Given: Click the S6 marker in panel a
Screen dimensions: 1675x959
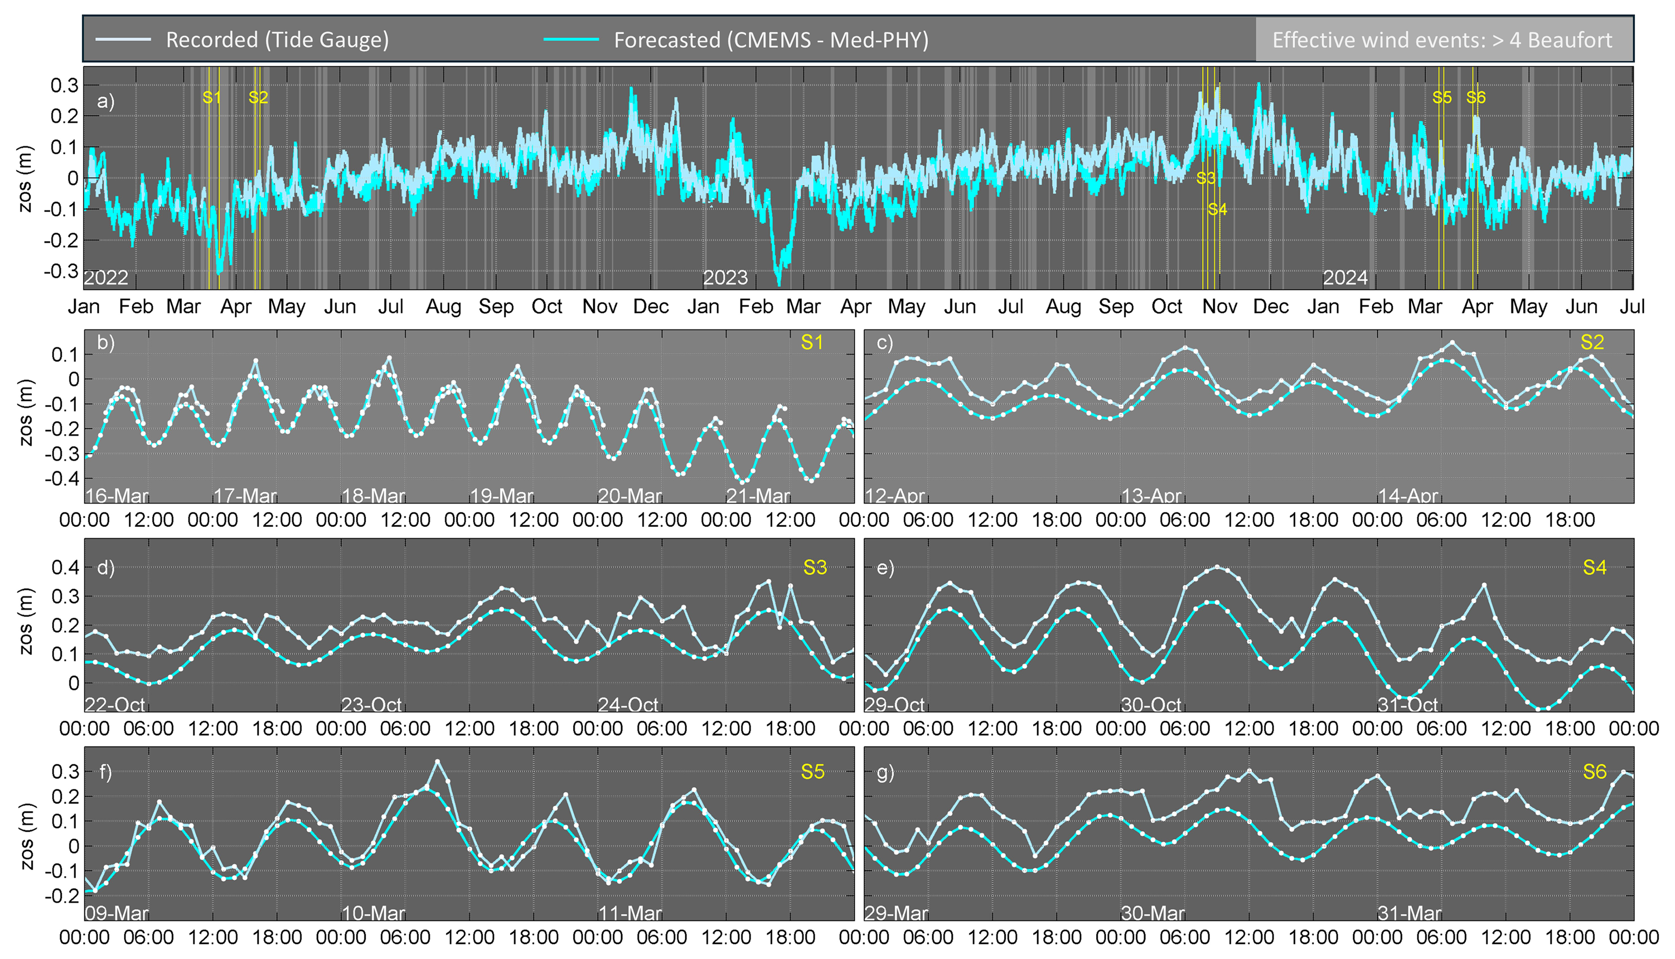Looking at the screenshot, I should pyautogui.click(x=1475, y=98).
